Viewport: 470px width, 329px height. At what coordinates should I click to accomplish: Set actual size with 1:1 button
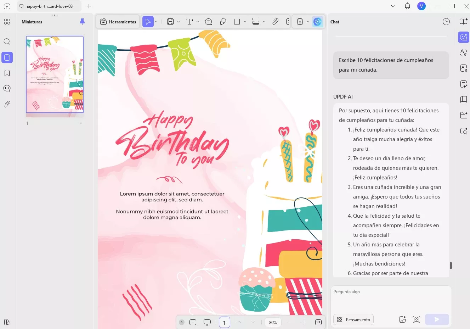(318, 322)
